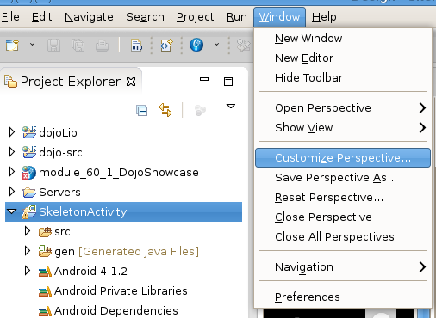Viewport: 436px width, 318px height.
Task: Minimize the Project Explorer view
Action: pos(204,79)
